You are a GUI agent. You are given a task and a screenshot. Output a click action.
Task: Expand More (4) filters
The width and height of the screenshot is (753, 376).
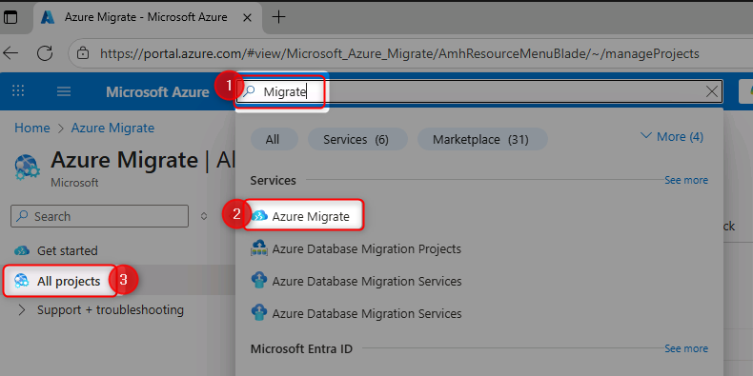(672, 137)
